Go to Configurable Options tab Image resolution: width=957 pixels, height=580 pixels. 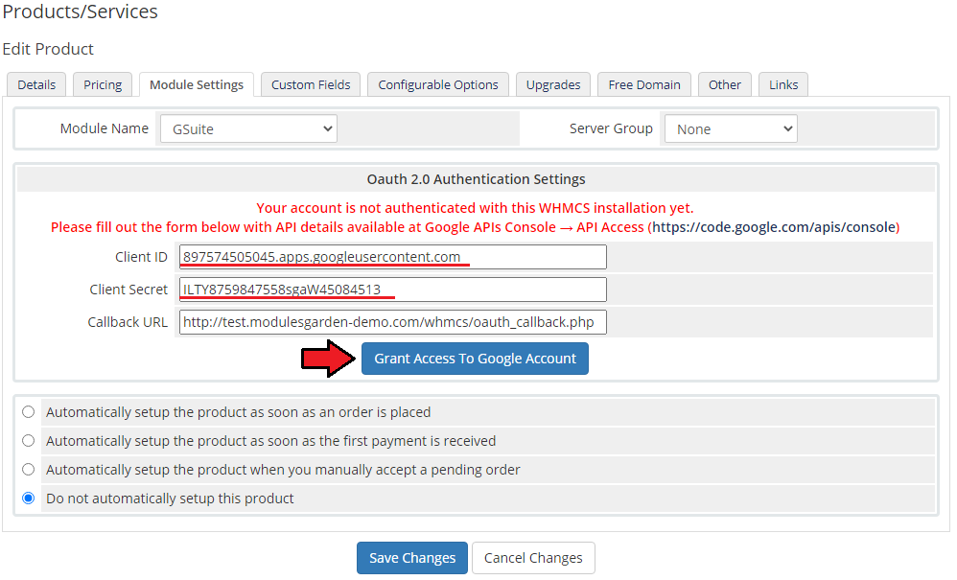(438, 84)
